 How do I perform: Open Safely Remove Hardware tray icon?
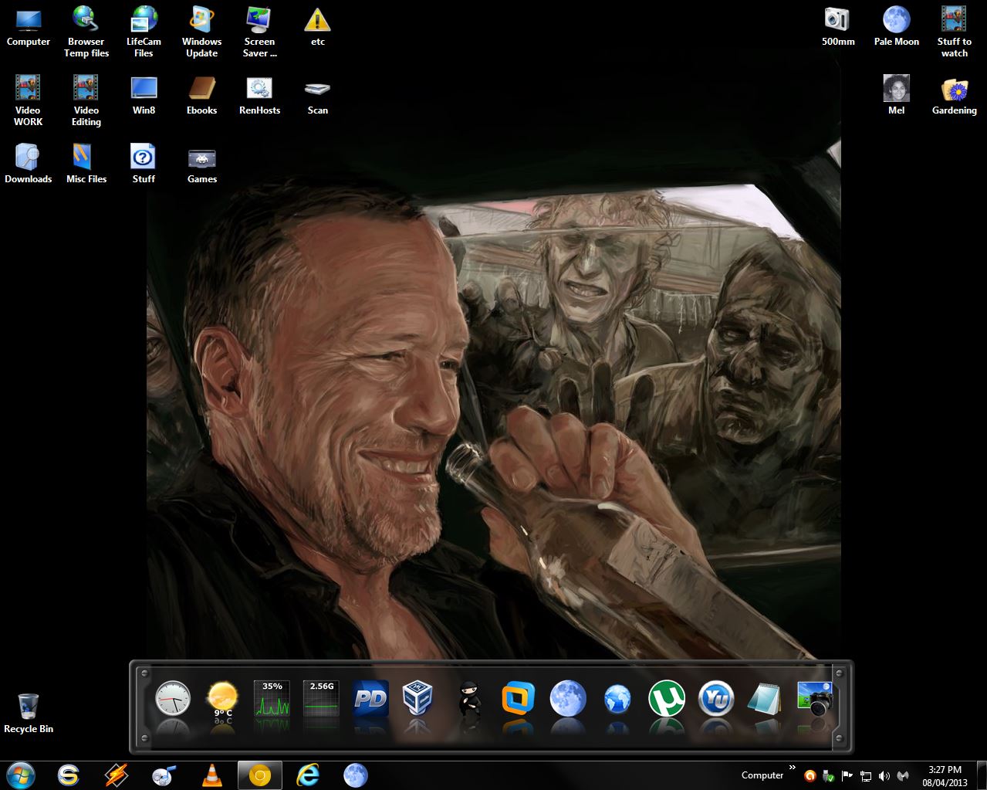coord(829,776)
